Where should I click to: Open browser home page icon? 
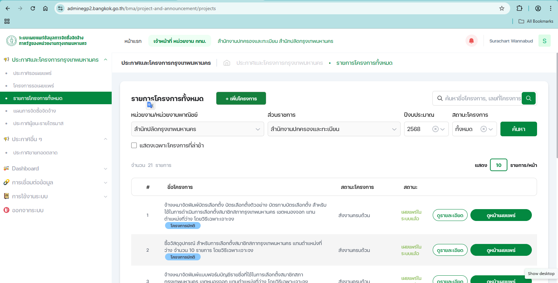coord(45,8)
